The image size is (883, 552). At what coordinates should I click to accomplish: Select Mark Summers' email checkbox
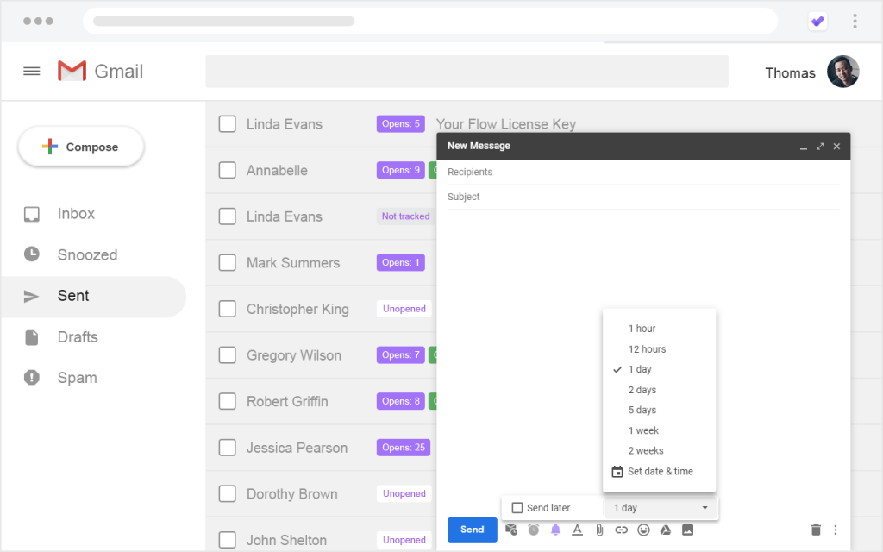click(227, 262)
